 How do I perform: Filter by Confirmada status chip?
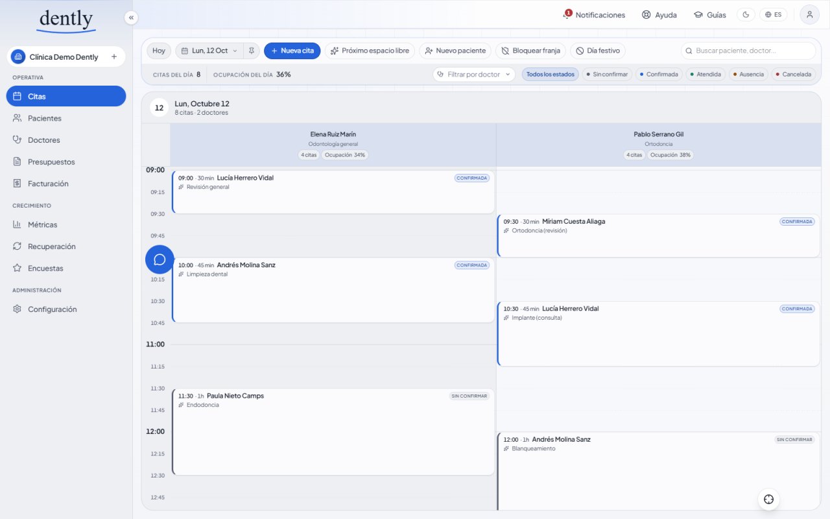point(658,75)
